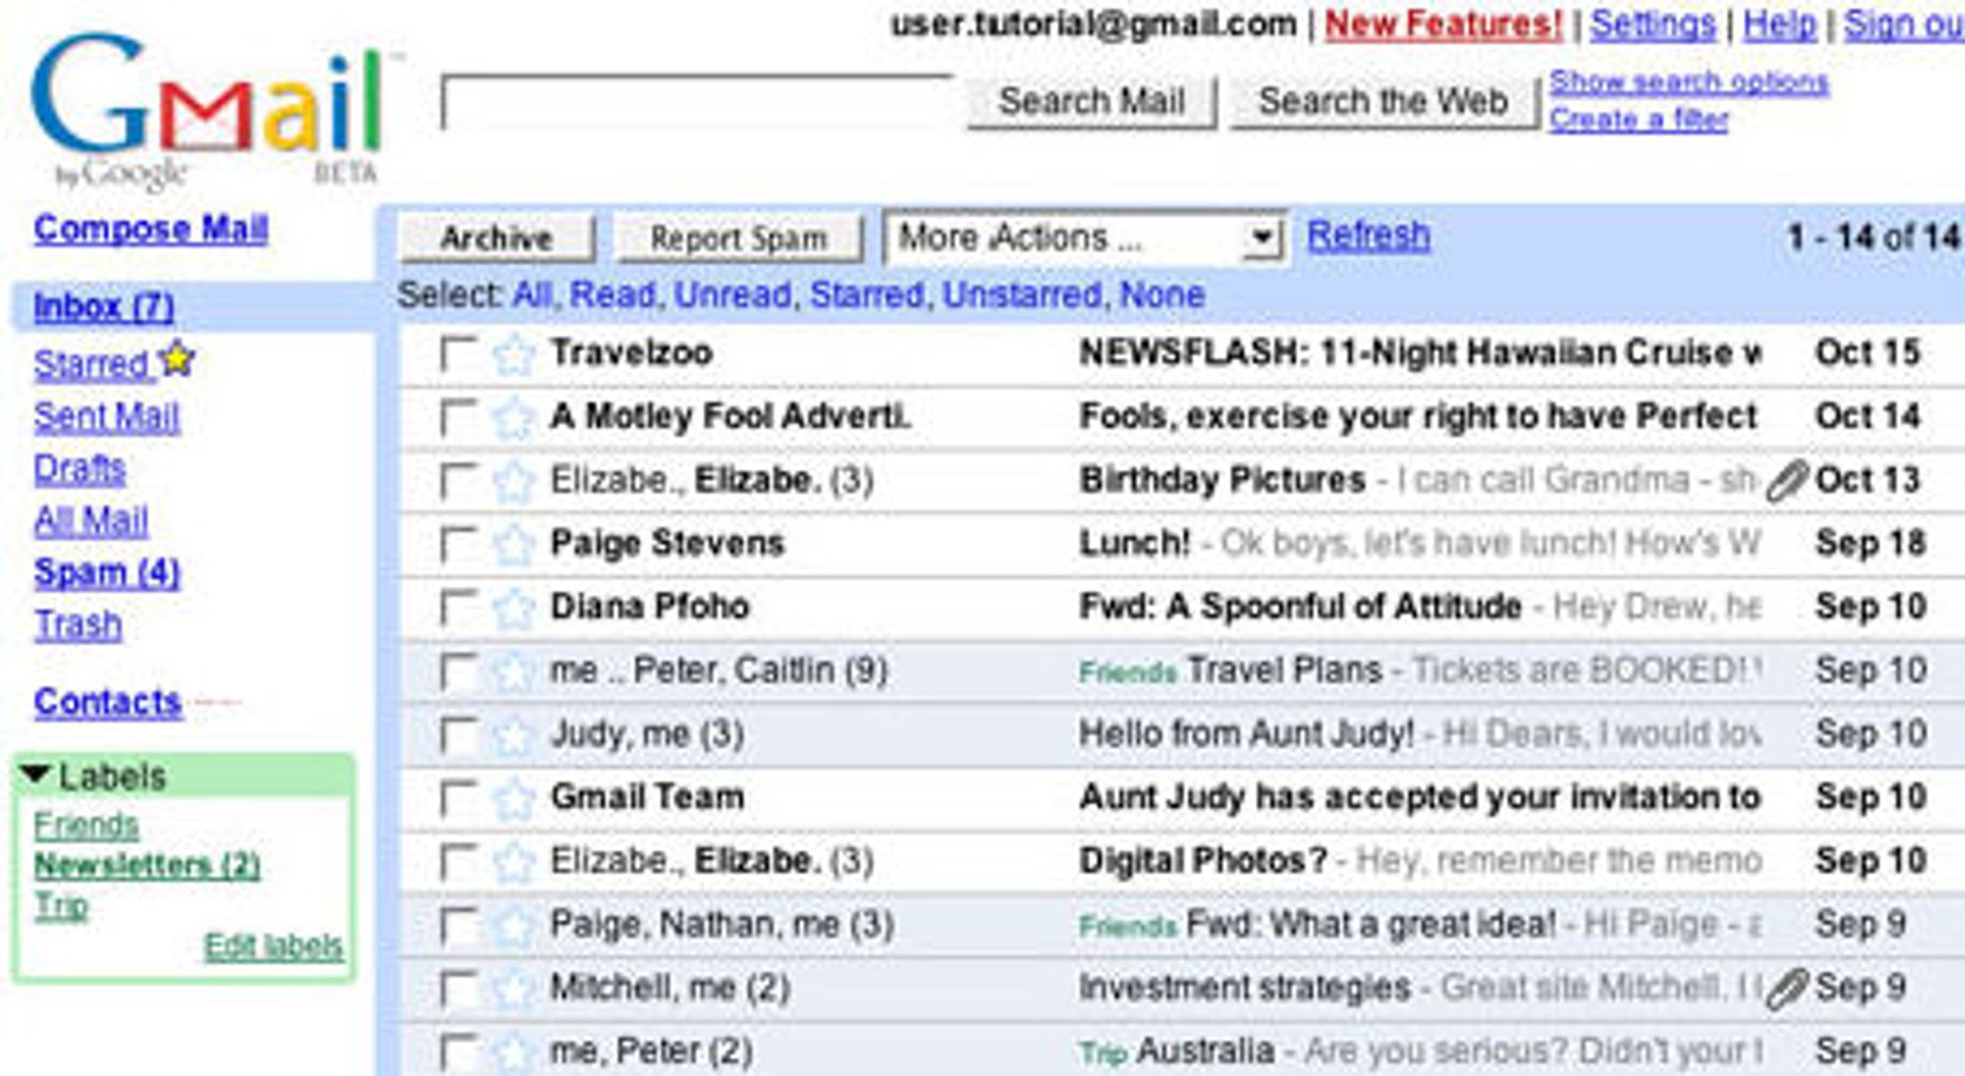Click the Report Spam button

pos(739,238)
